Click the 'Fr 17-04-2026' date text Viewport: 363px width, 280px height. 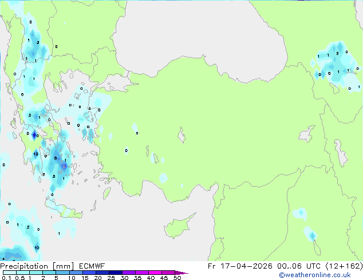point(240,266)
